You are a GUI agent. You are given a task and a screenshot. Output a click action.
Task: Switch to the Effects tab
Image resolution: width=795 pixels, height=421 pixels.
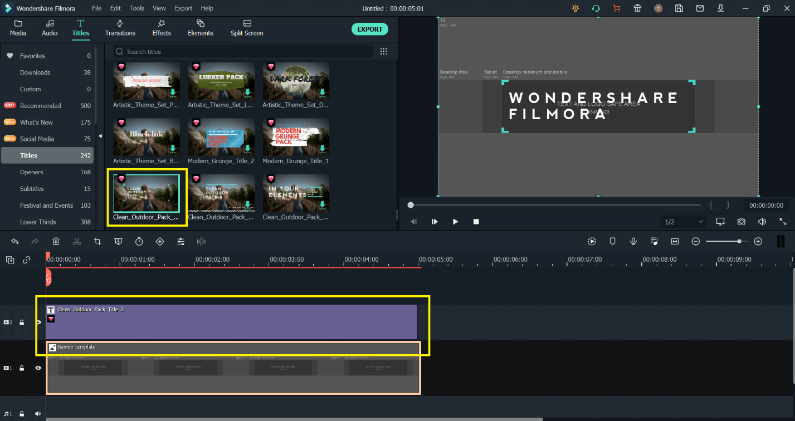[162, 28]
